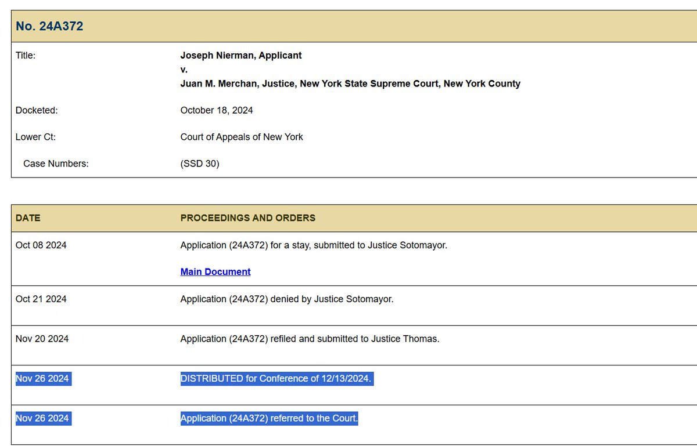Screen dimensions: 697x446
Task: Select the application denied by Justice Sotomayor entry
Action: [x=287, y=299]
